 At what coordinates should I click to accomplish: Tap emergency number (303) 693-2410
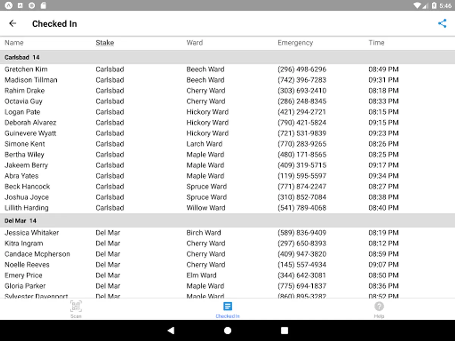pos(302,91)
